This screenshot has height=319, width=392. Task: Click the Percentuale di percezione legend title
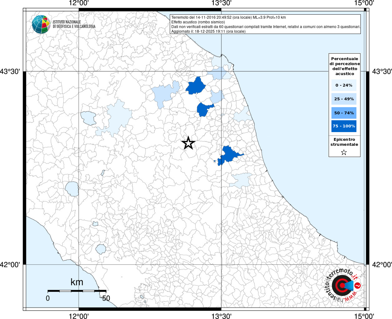345,66
